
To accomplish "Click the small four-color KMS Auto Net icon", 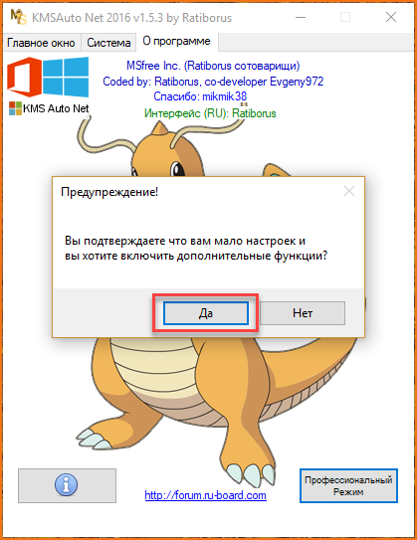I will point(15,108).
